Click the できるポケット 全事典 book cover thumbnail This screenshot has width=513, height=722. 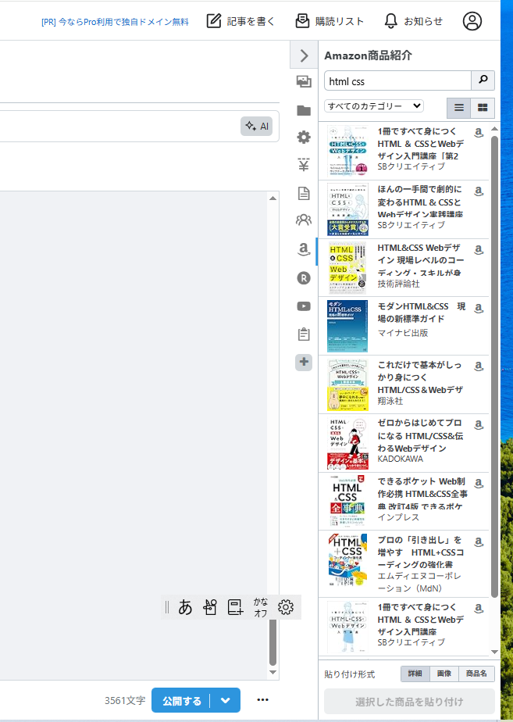347,501
